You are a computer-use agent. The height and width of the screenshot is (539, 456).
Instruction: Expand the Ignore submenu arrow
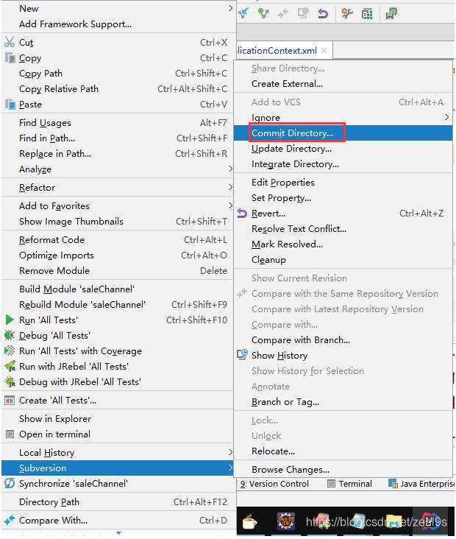coord(447,118)
